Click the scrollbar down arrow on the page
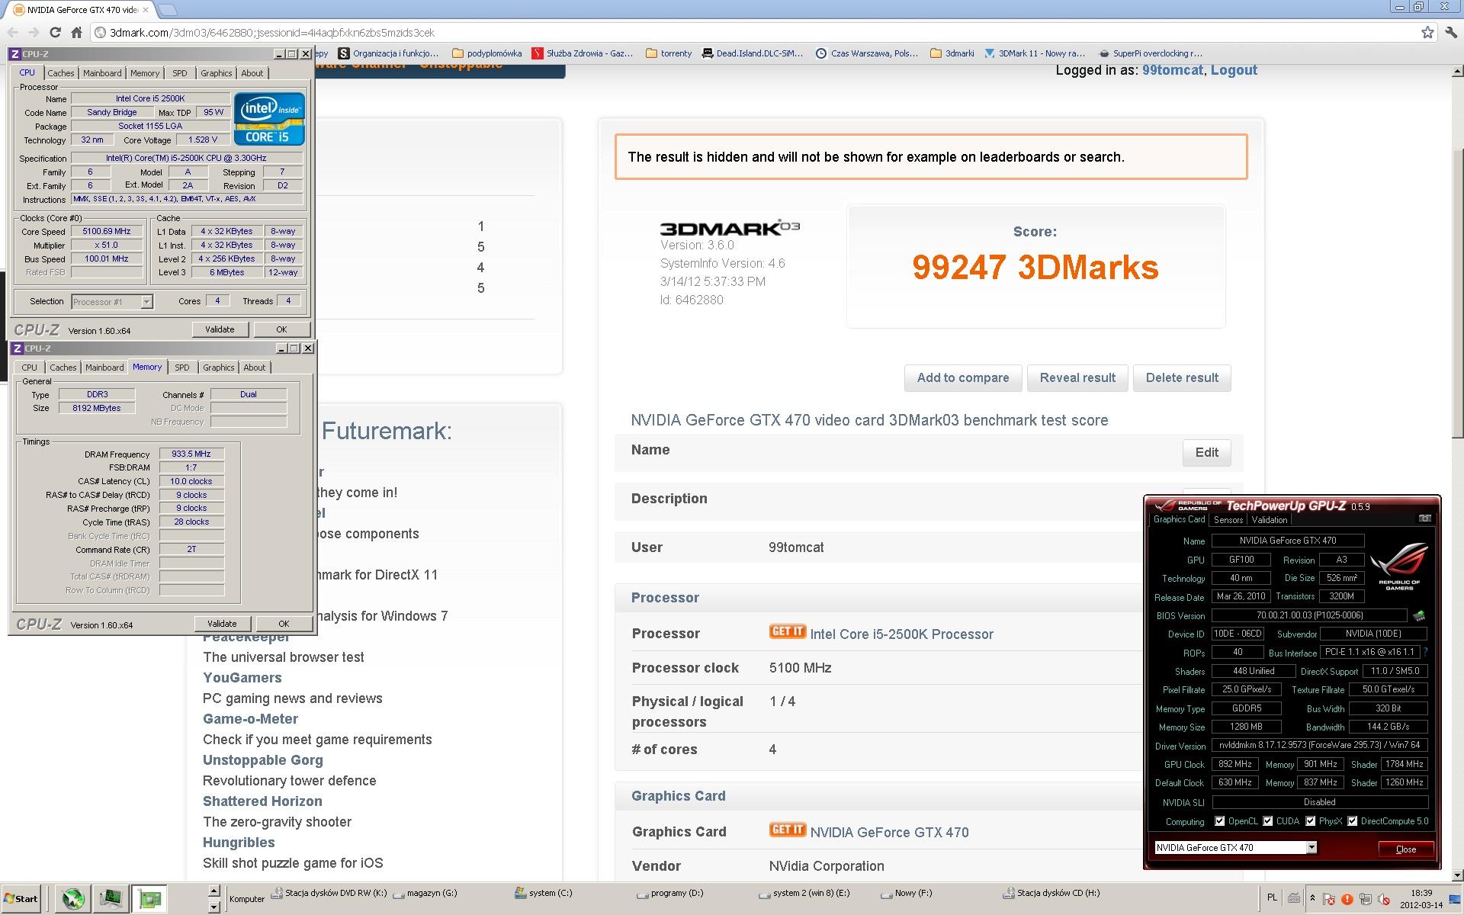The image size is (1464, 915). click(x=1457, y=875)
